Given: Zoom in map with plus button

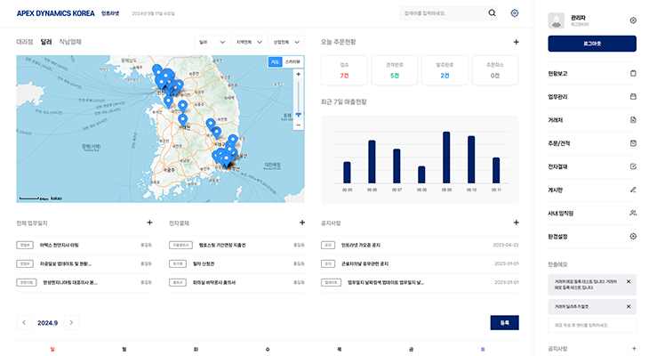Looking at the screenshot, I should [298, 74].
